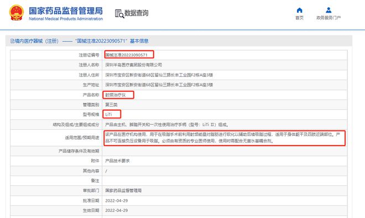Screen dimensions: 365x218
Task: Click the national emblem logo
Action: coord(16,13)
